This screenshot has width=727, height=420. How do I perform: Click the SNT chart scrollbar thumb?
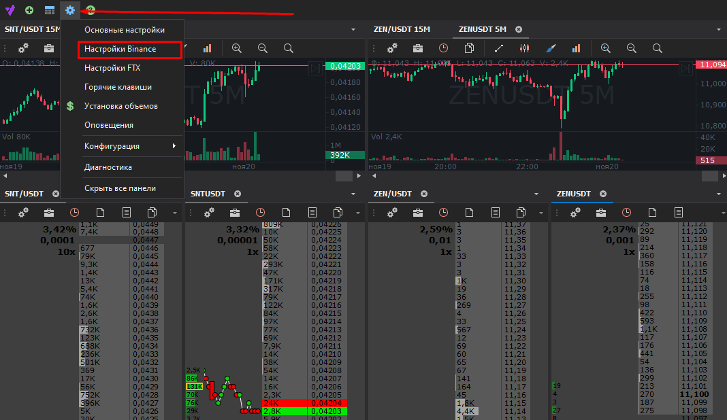344,176
